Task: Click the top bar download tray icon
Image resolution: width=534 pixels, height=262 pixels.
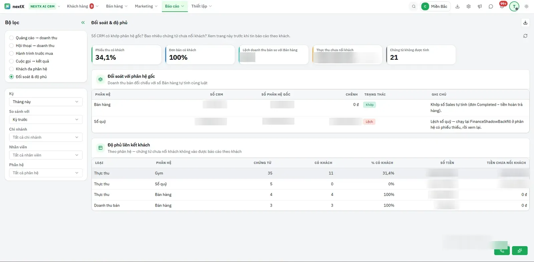Action: click(458, 6)
